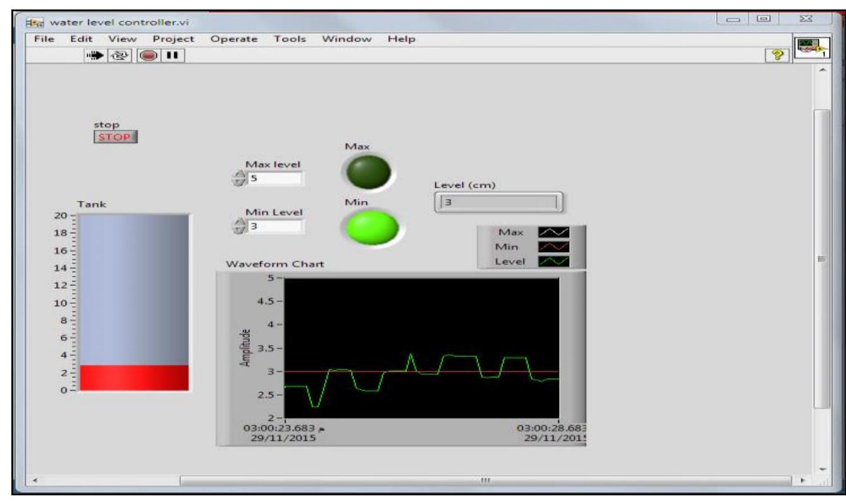This screenshot has height=501, width=846.
Task: Click the Max level numeric field
Action: point(274,179)
